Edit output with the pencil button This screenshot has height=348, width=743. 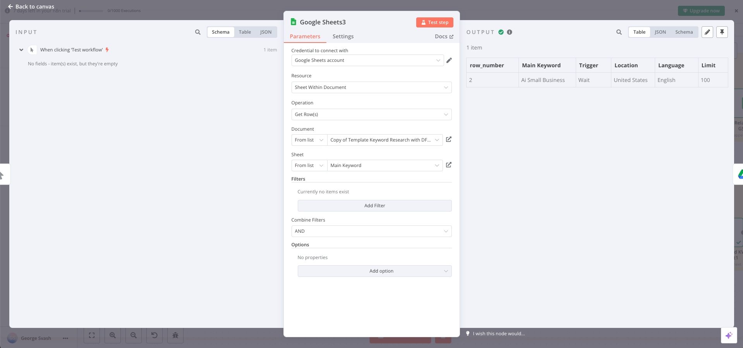click(707, 32)
